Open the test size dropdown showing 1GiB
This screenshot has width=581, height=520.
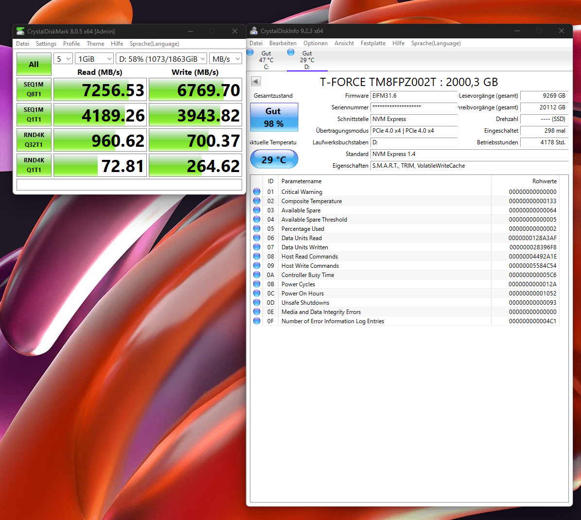[94, 59]
